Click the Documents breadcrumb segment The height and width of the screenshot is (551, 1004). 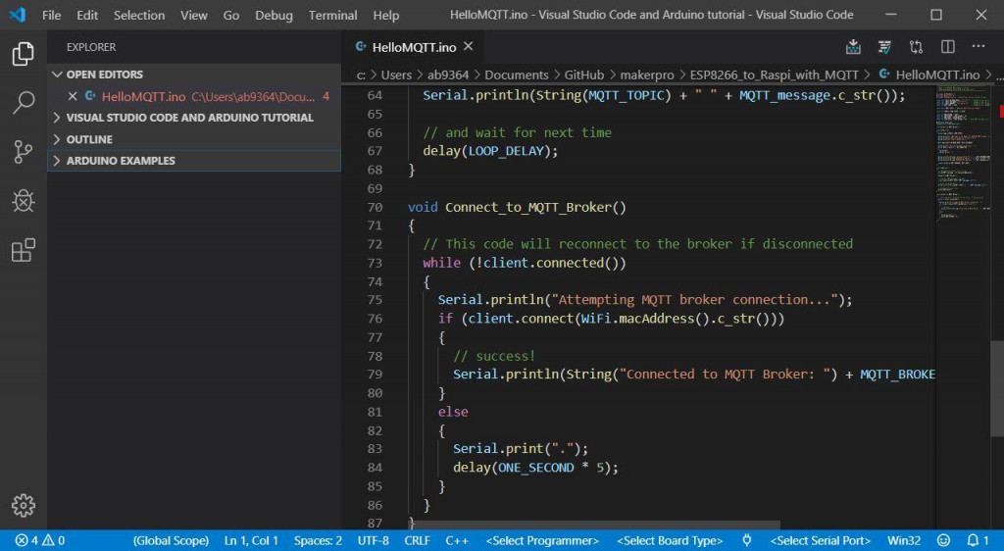click(x=516, y=75)
